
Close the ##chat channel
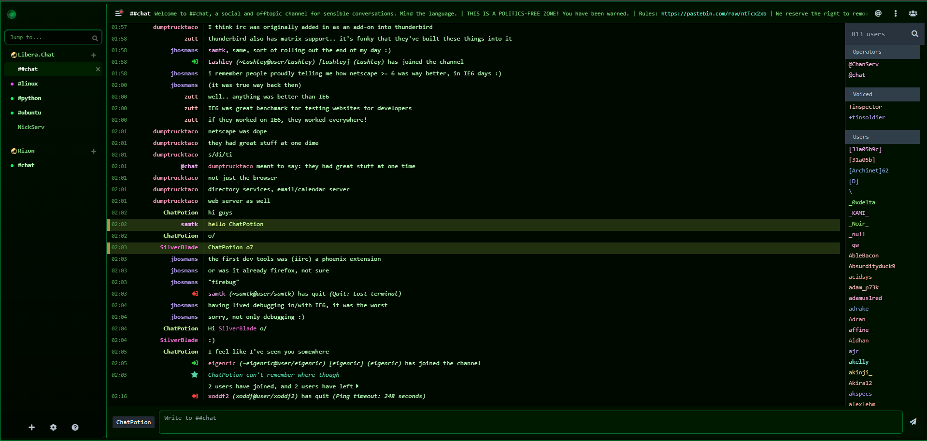[98, 69]
